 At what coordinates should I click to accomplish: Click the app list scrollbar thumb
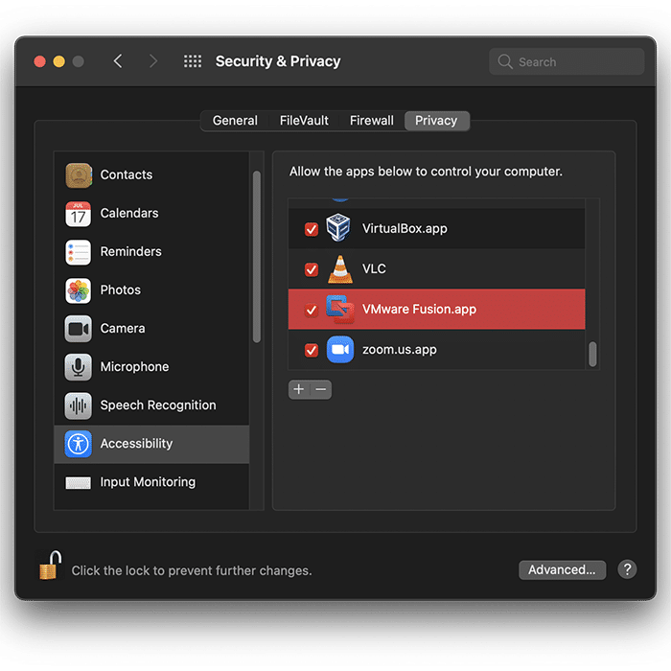point(592,354)
